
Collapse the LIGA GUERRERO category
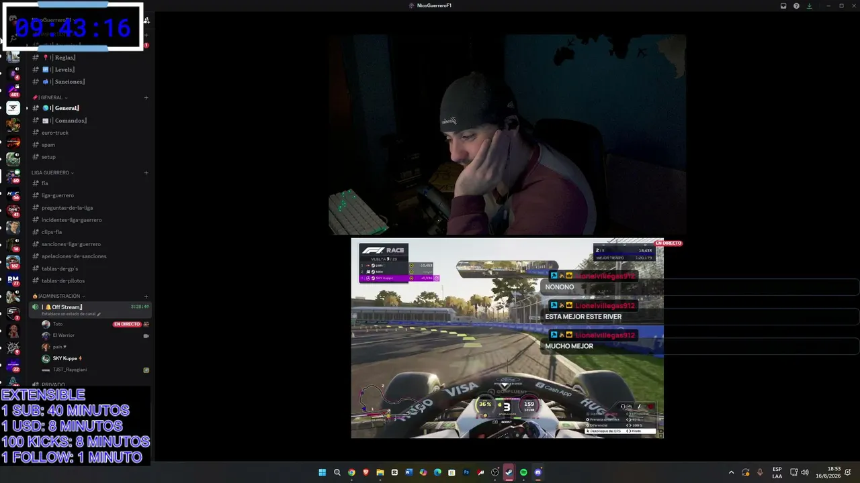point(52,172)
